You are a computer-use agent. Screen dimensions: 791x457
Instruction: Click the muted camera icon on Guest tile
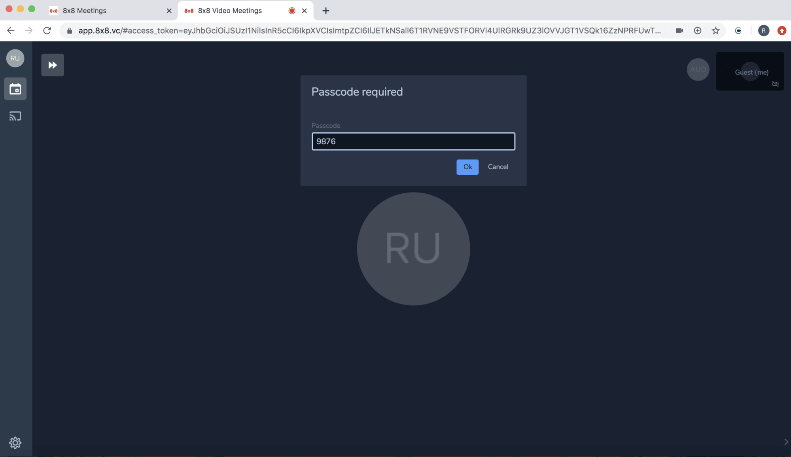tap(775, 84)
